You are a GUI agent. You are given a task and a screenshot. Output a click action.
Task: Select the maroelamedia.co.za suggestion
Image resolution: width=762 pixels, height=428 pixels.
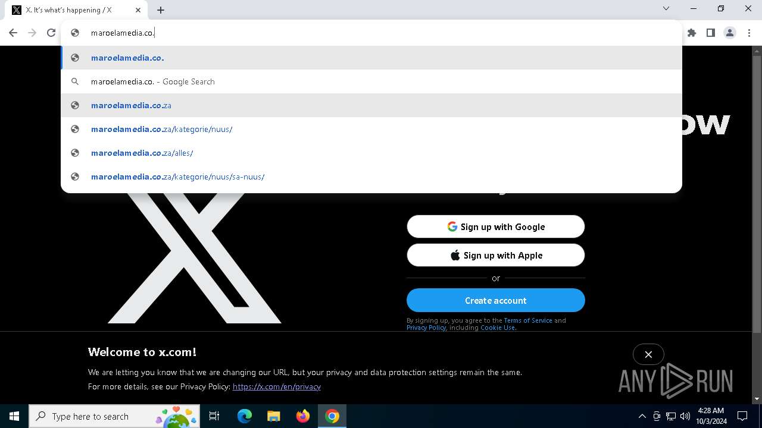[x=371, y=105]
